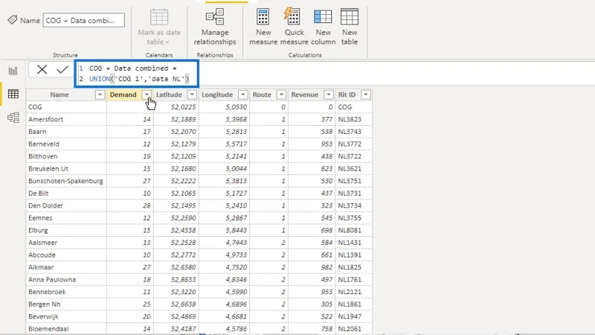Click the Abcoude name cell

pos(66,255)
